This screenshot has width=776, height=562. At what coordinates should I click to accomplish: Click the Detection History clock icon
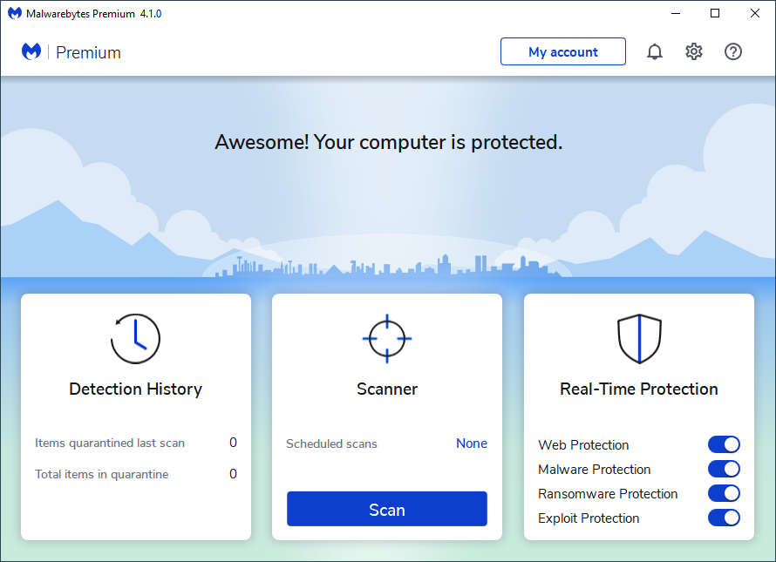[x=135, y=339]
